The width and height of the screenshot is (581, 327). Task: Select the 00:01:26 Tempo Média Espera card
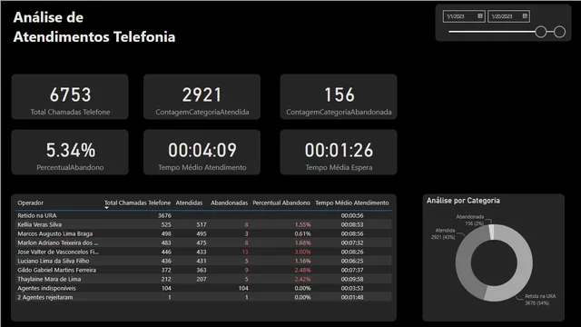click(339, 152)
